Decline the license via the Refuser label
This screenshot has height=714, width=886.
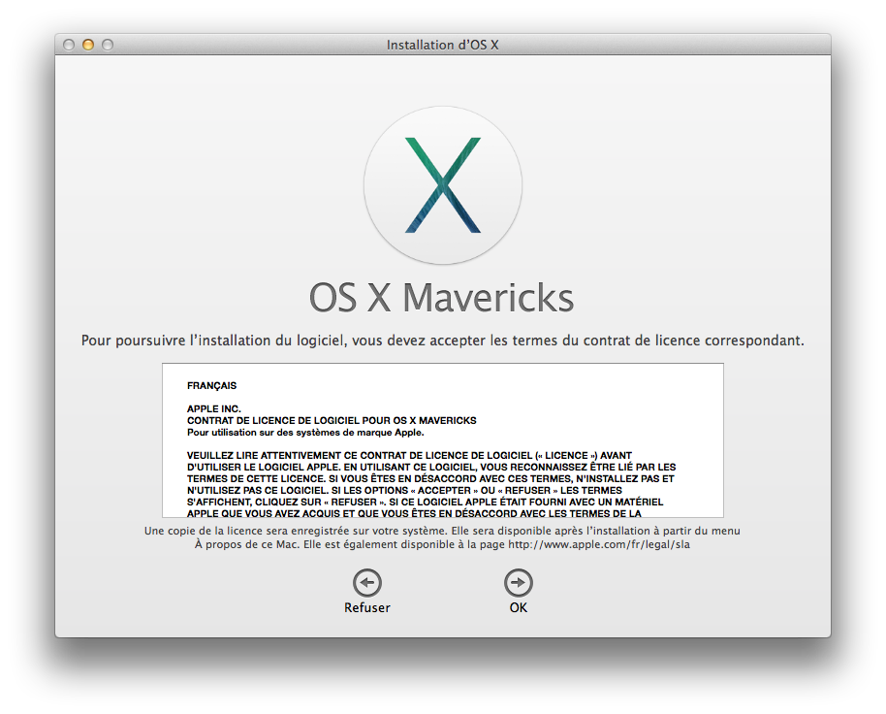(x=366, y=608)
